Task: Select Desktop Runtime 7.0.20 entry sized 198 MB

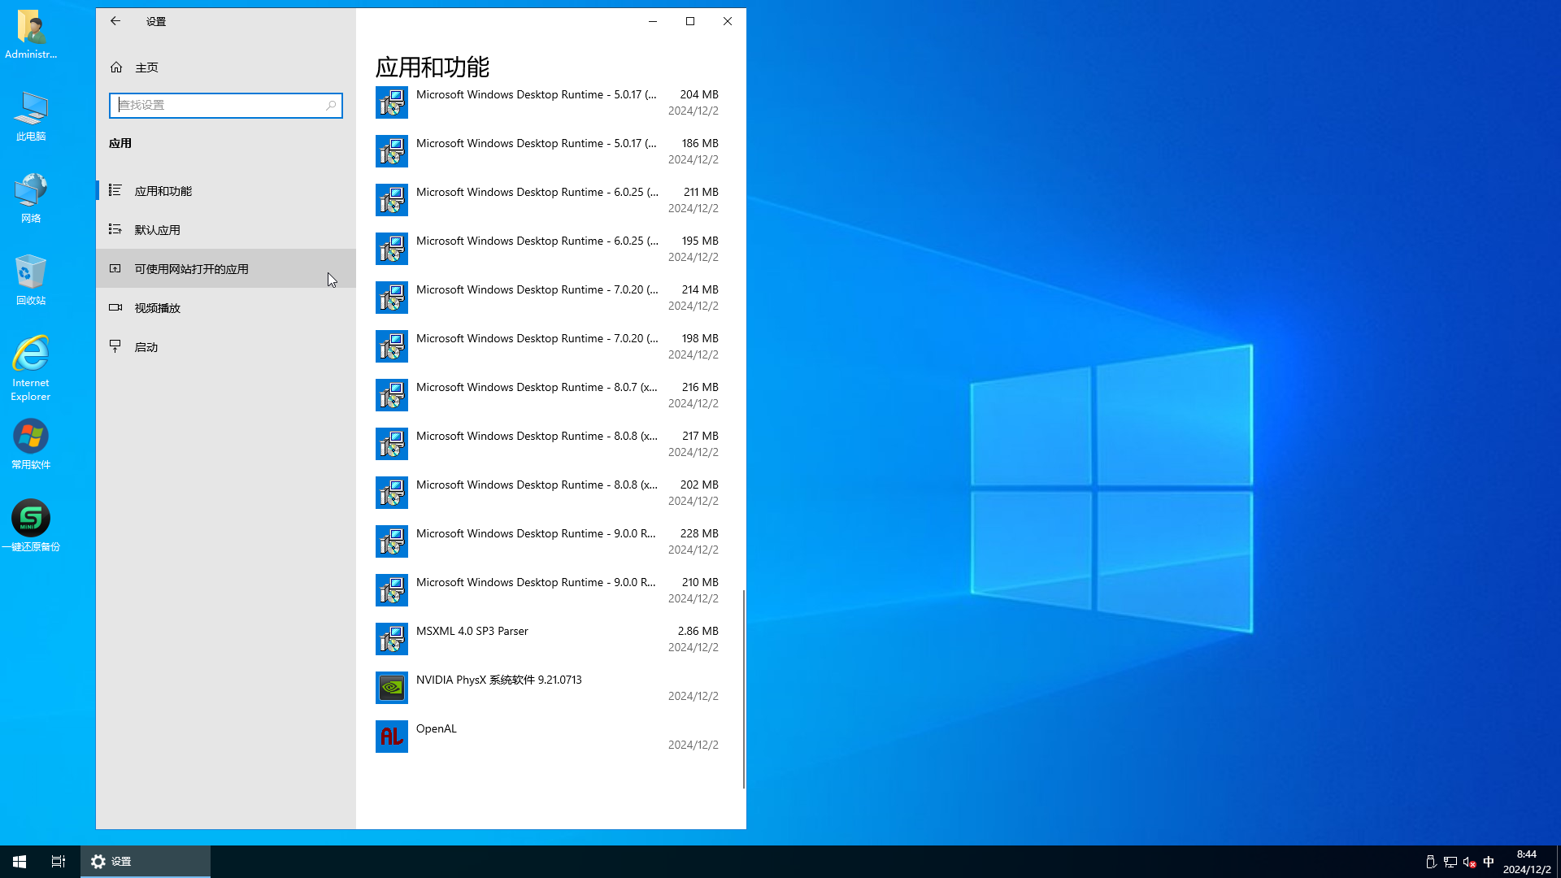Action: [x=547, y=346]
